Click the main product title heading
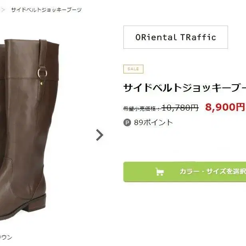 pyautogui.click(x=184, y=88)
